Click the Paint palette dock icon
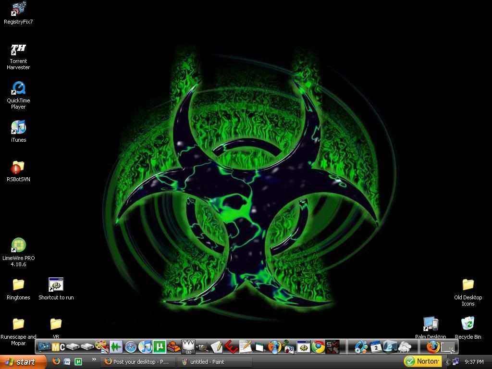The image size is (492, 369). pyautogui.click(x=101, y=346)
